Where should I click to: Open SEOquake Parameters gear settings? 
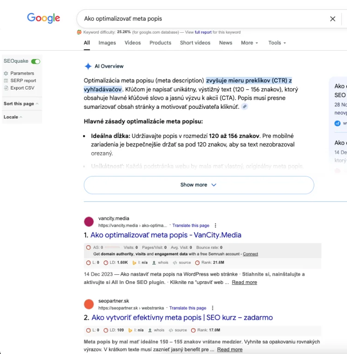[x=6, y=73]
